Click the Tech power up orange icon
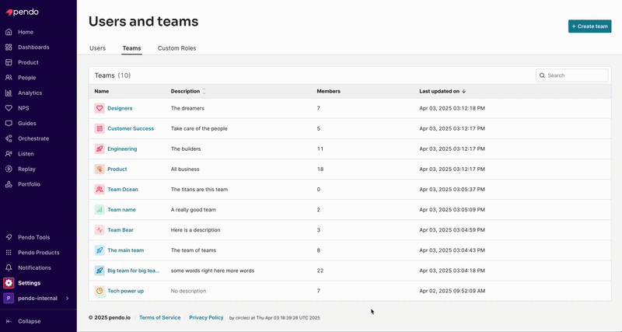 pos(100,291)
